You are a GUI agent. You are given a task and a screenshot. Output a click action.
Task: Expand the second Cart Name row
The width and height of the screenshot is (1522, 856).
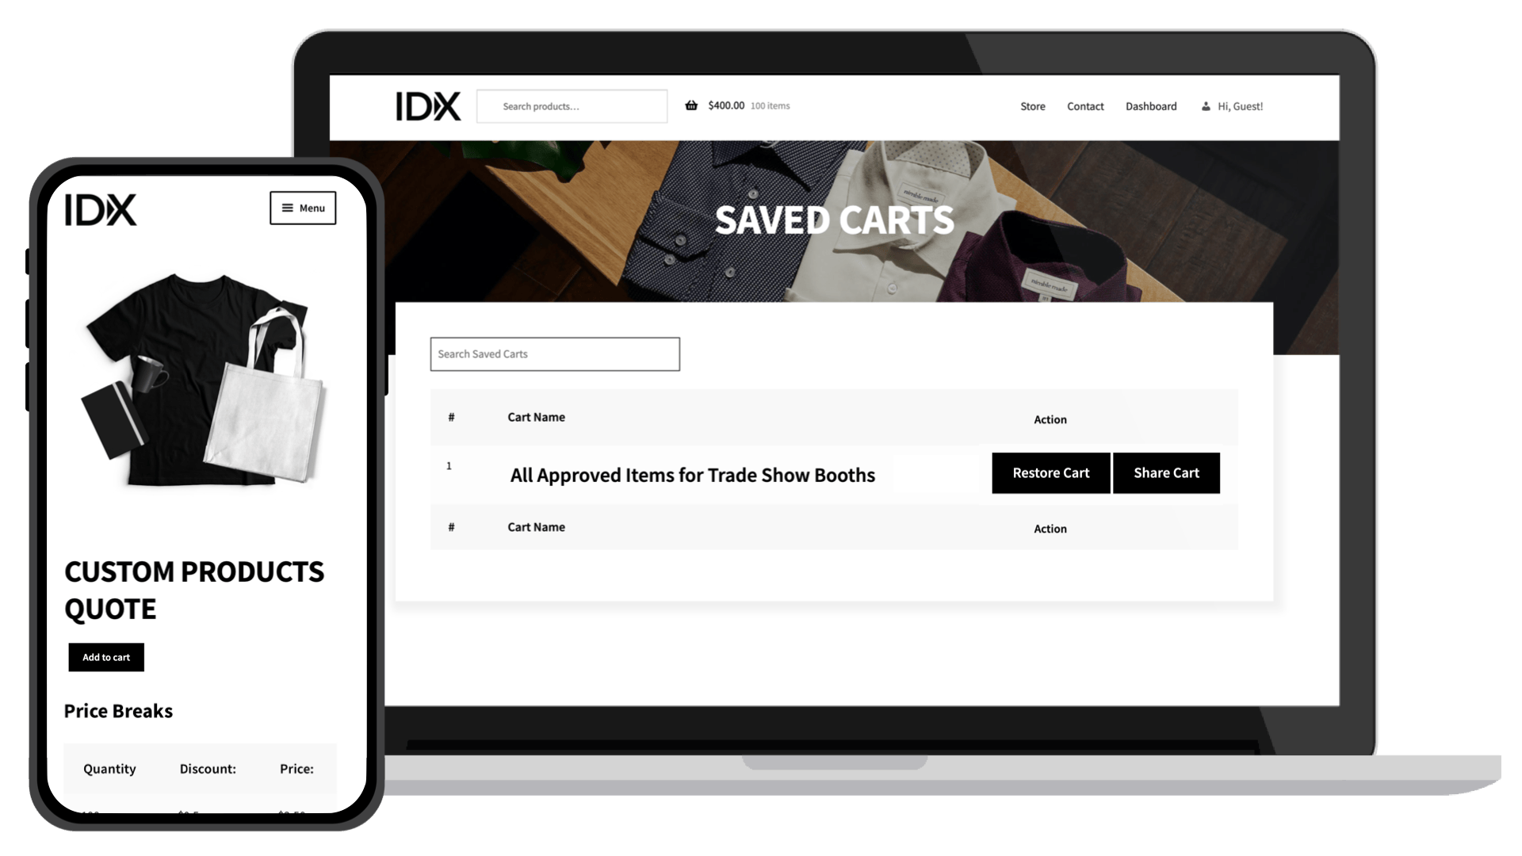coord(535,525)
